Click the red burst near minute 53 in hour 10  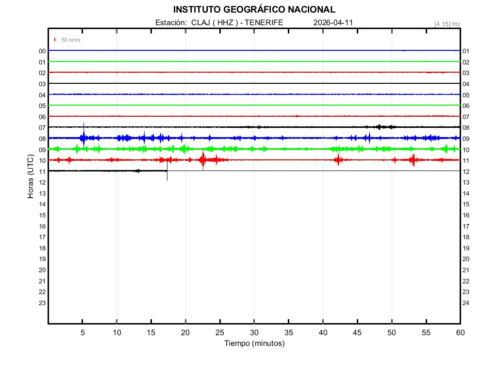[413, 159]
